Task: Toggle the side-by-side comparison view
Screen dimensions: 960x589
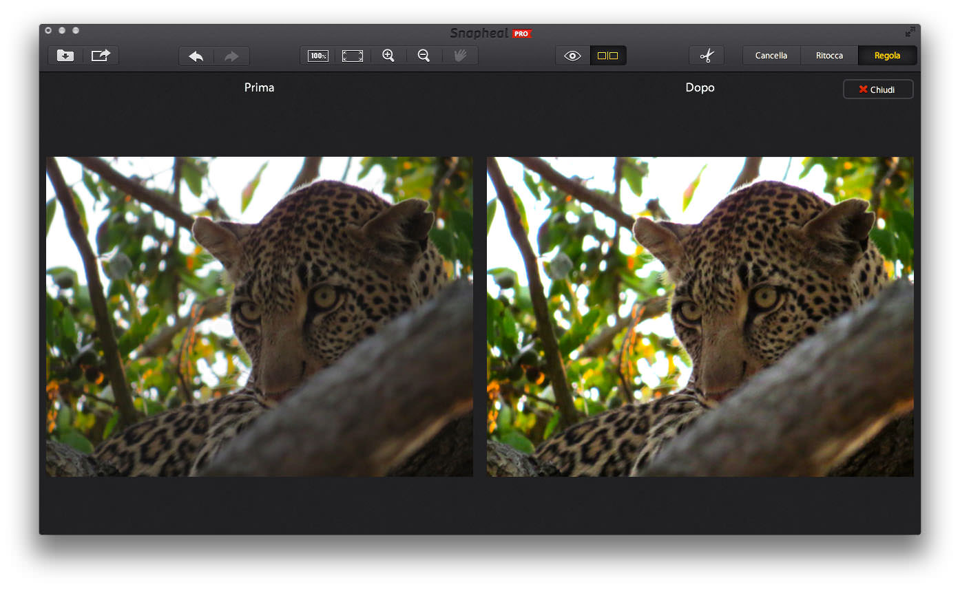Action: tap(608, 56)
